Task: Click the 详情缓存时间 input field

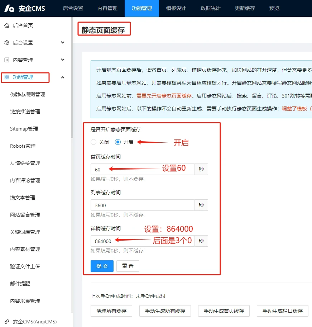Action: coord(143,241)
